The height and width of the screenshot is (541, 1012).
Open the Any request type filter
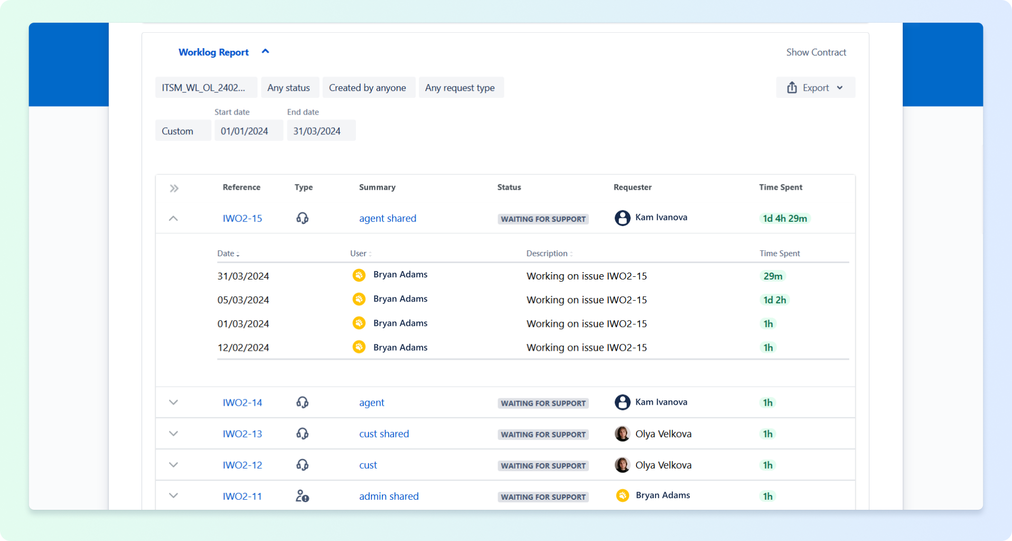click(460, 88)
